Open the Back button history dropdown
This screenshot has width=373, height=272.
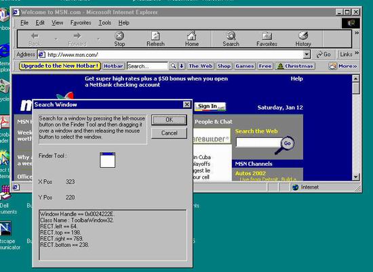(x=56, y=39)
